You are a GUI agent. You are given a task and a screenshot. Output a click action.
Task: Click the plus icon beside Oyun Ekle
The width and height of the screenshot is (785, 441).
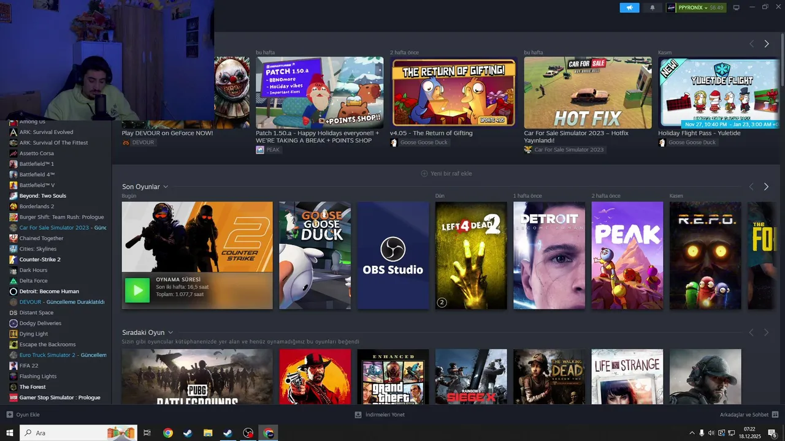click(9, 415)
